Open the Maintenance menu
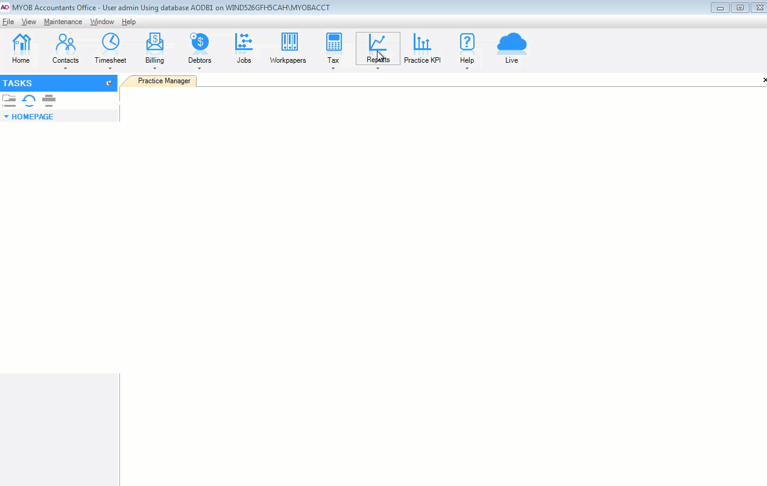The height and width of the screenshot is (486, 767). 63,22
